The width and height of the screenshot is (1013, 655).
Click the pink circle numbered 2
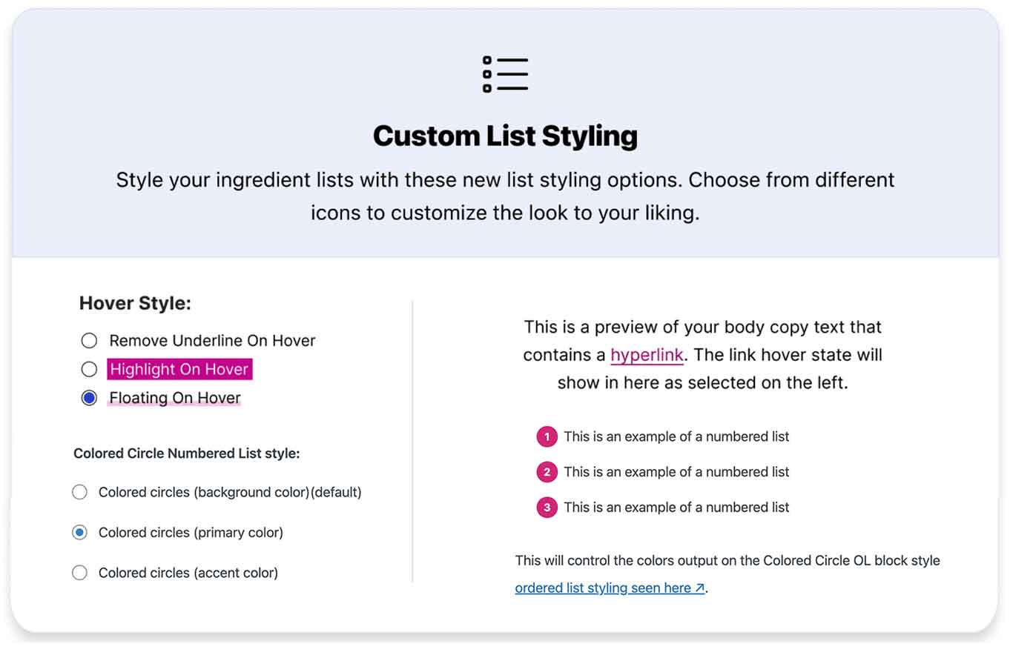pos(547,472)
